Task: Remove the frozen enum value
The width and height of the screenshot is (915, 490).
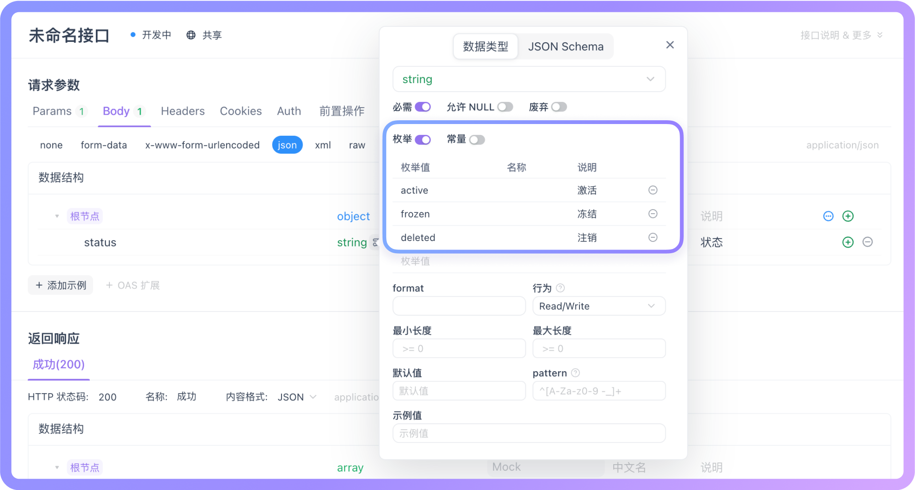Action: [x=653, y=214]
